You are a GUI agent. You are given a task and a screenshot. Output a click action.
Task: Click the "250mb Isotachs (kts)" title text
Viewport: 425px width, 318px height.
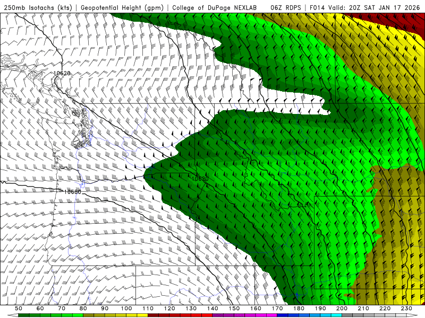pos(38,7)
